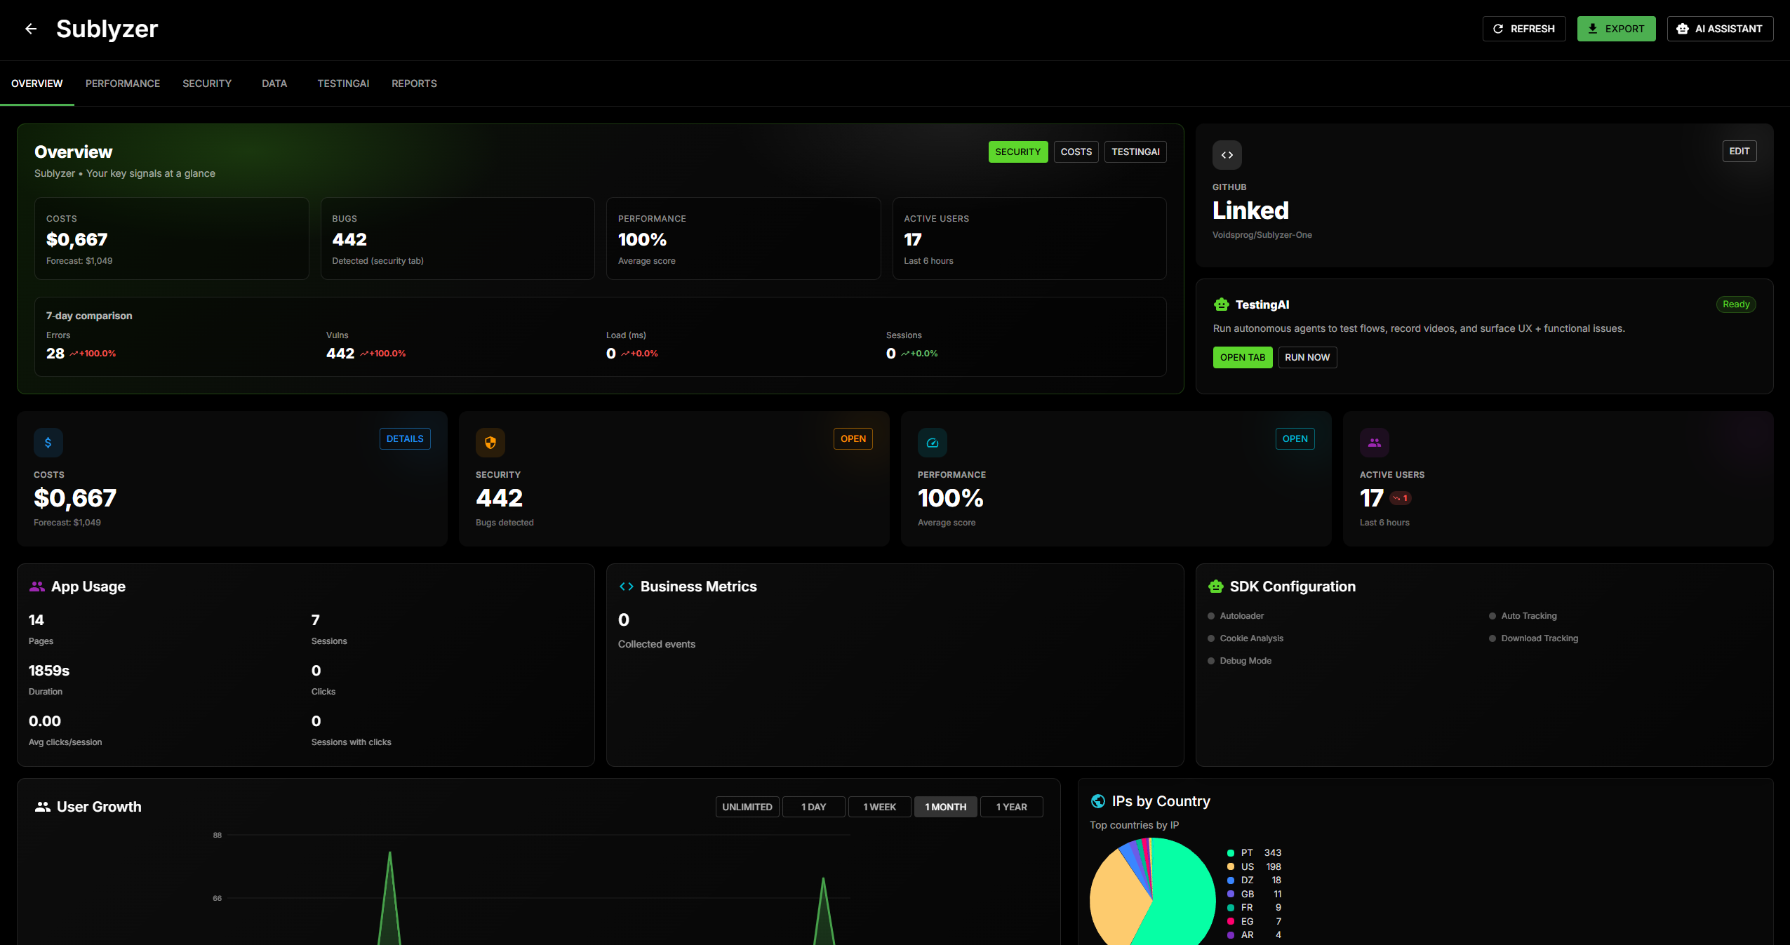Click the users icon on Active Users card
Viewport: 1790px width, 945px height.
coord(1374,442)
